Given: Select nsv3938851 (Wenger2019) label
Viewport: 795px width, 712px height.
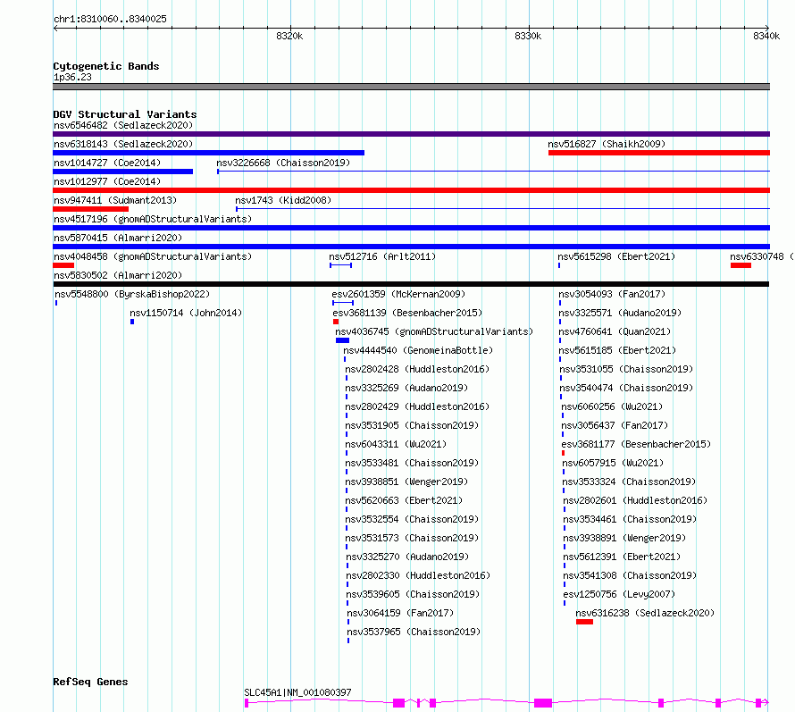Looking at the screenshot, I should coord(406,482).
